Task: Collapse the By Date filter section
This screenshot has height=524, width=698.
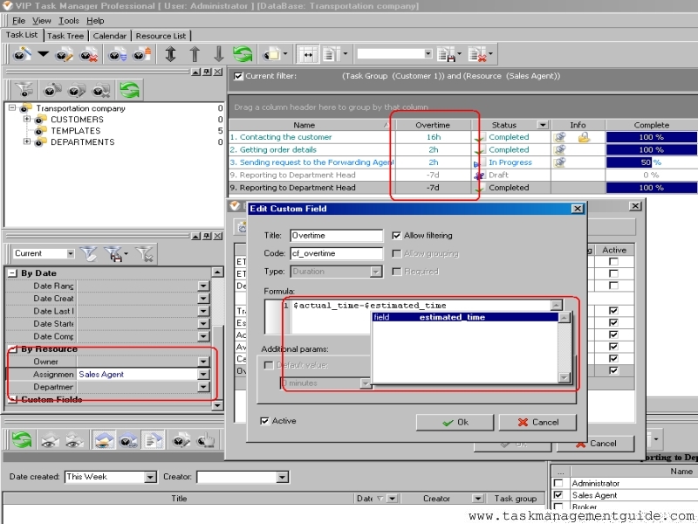Action: (x=13, y=273)
